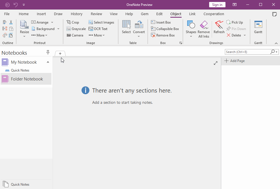280x189 pixels.
Task: Open Quick Access Toolbar customize dropdown
Action: coord(24,5)
